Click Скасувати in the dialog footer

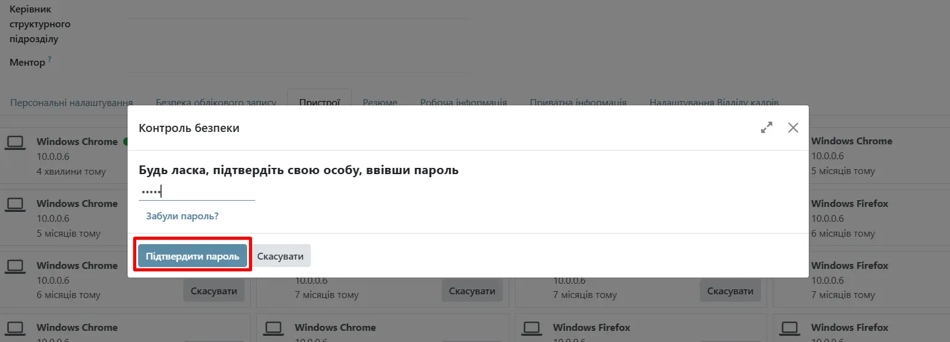(280, 256)
